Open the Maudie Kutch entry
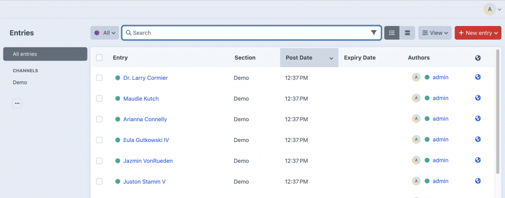Viewport: 505px width, 198px height. point(141,99)
